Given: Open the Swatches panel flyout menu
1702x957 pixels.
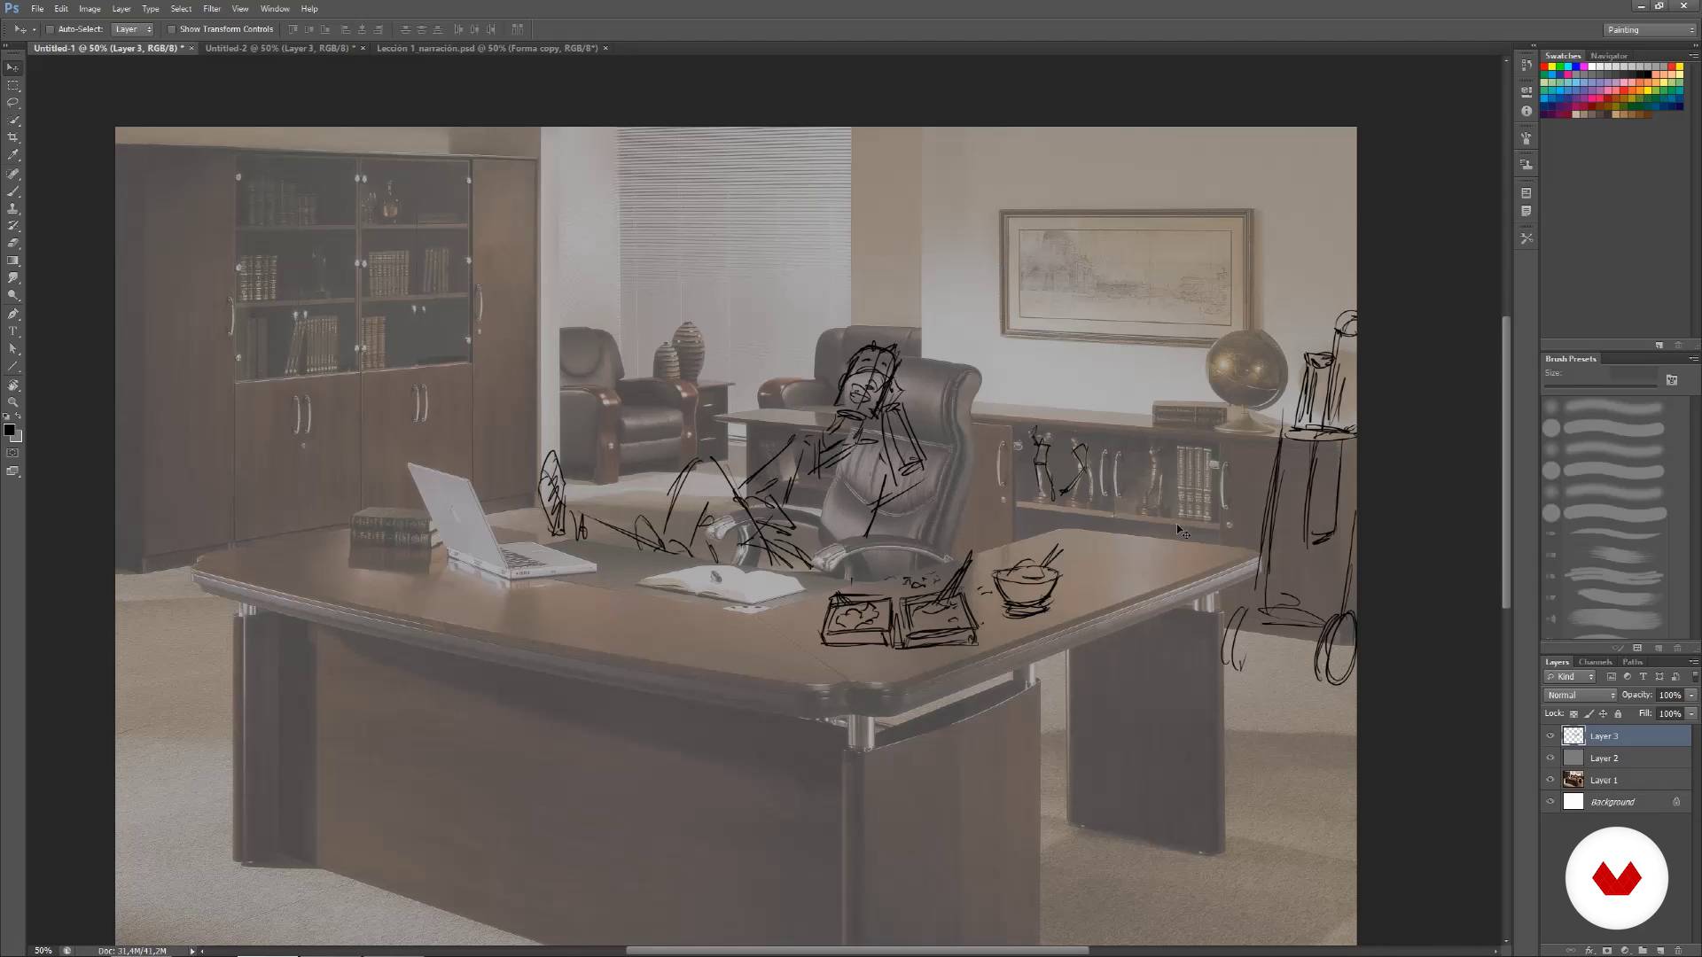Looking at the screenshot, I should coord(1693,56).
